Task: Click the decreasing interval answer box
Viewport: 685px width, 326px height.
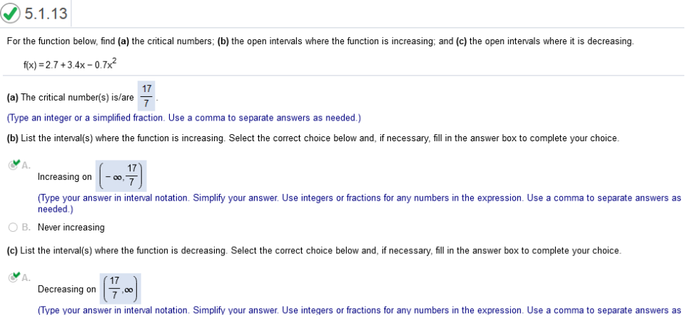Action: pos(121,288)
